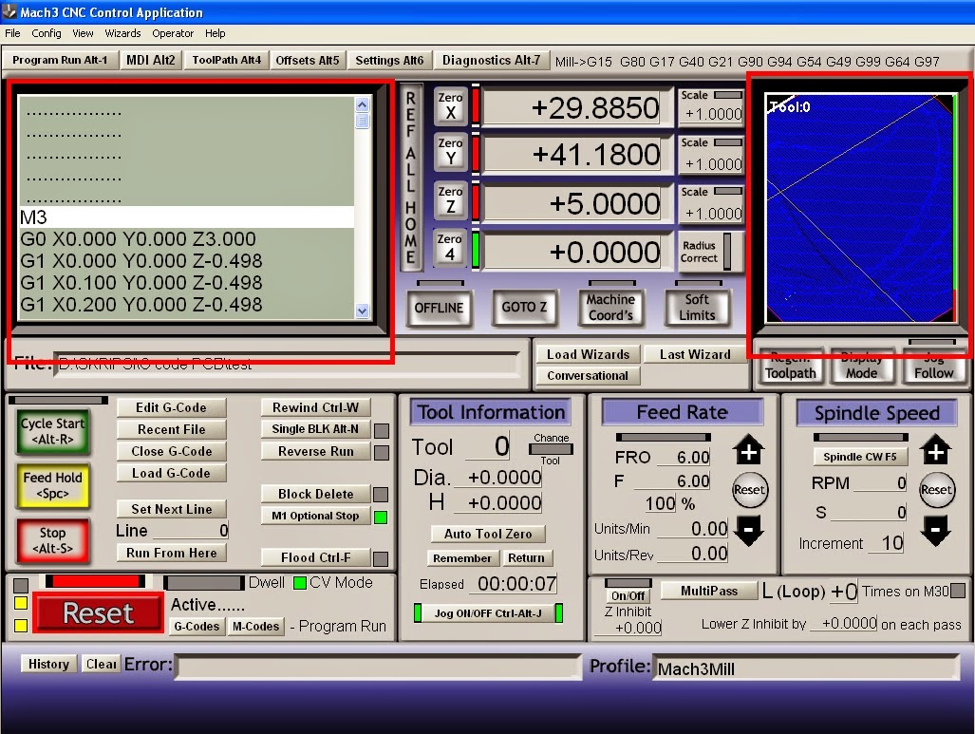Click the Line number field

(x=191, y=531)
